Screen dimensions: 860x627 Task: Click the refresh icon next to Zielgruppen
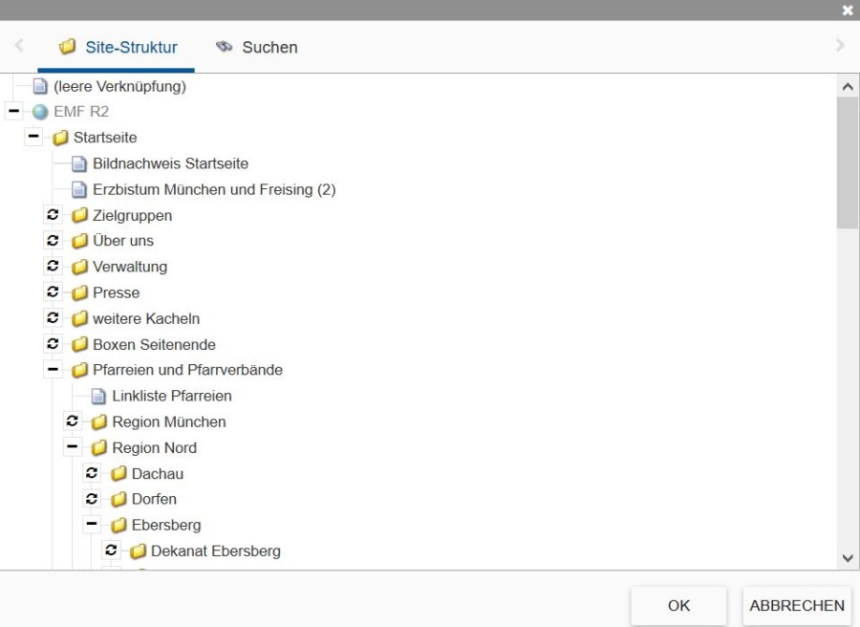54,215
